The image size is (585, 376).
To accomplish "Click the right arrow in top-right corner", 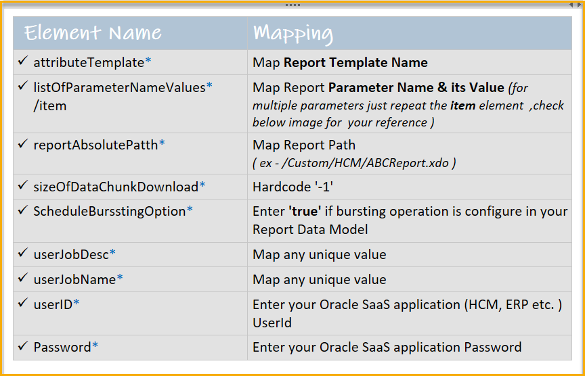I will click(x=580, y=5).
